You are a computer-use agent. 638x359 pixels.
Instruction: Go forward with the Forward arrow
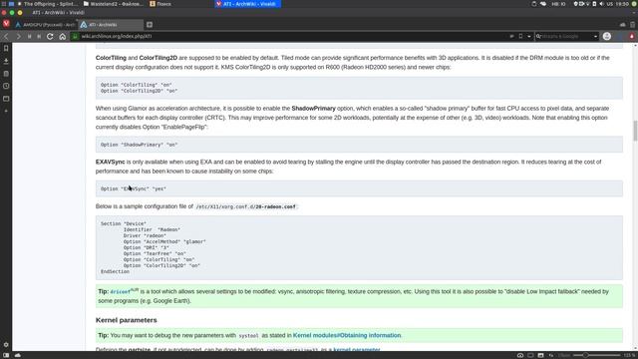18,36
